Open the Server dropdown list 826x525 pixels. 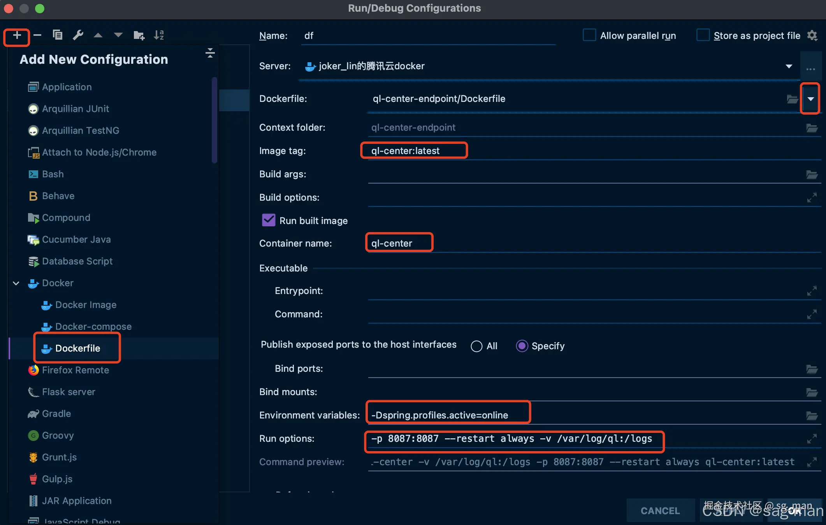coord(789,66)
